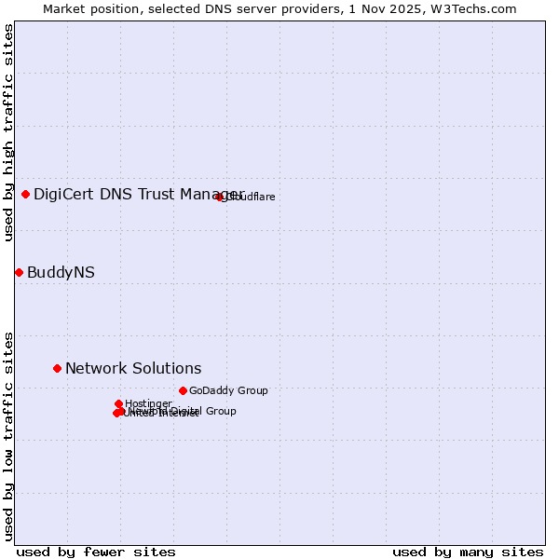Select the Hostinger text label
559x559 pixels.
click(x=149, y=402)
